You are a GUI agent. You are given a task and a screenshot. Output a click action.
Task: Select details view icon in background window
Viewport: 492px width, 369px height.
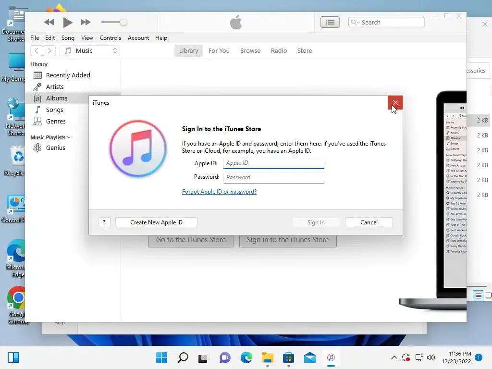click(478, 295)
